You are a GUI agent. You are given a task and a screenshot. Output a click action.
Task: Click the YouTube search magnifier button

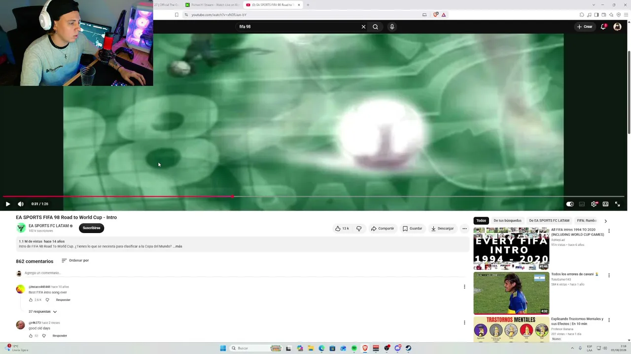coord(375,27)
